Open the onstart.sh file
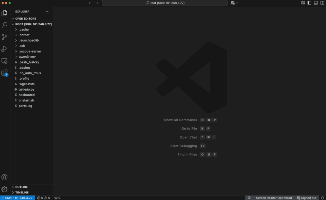The image size is (326, 200). pos(32,100)
